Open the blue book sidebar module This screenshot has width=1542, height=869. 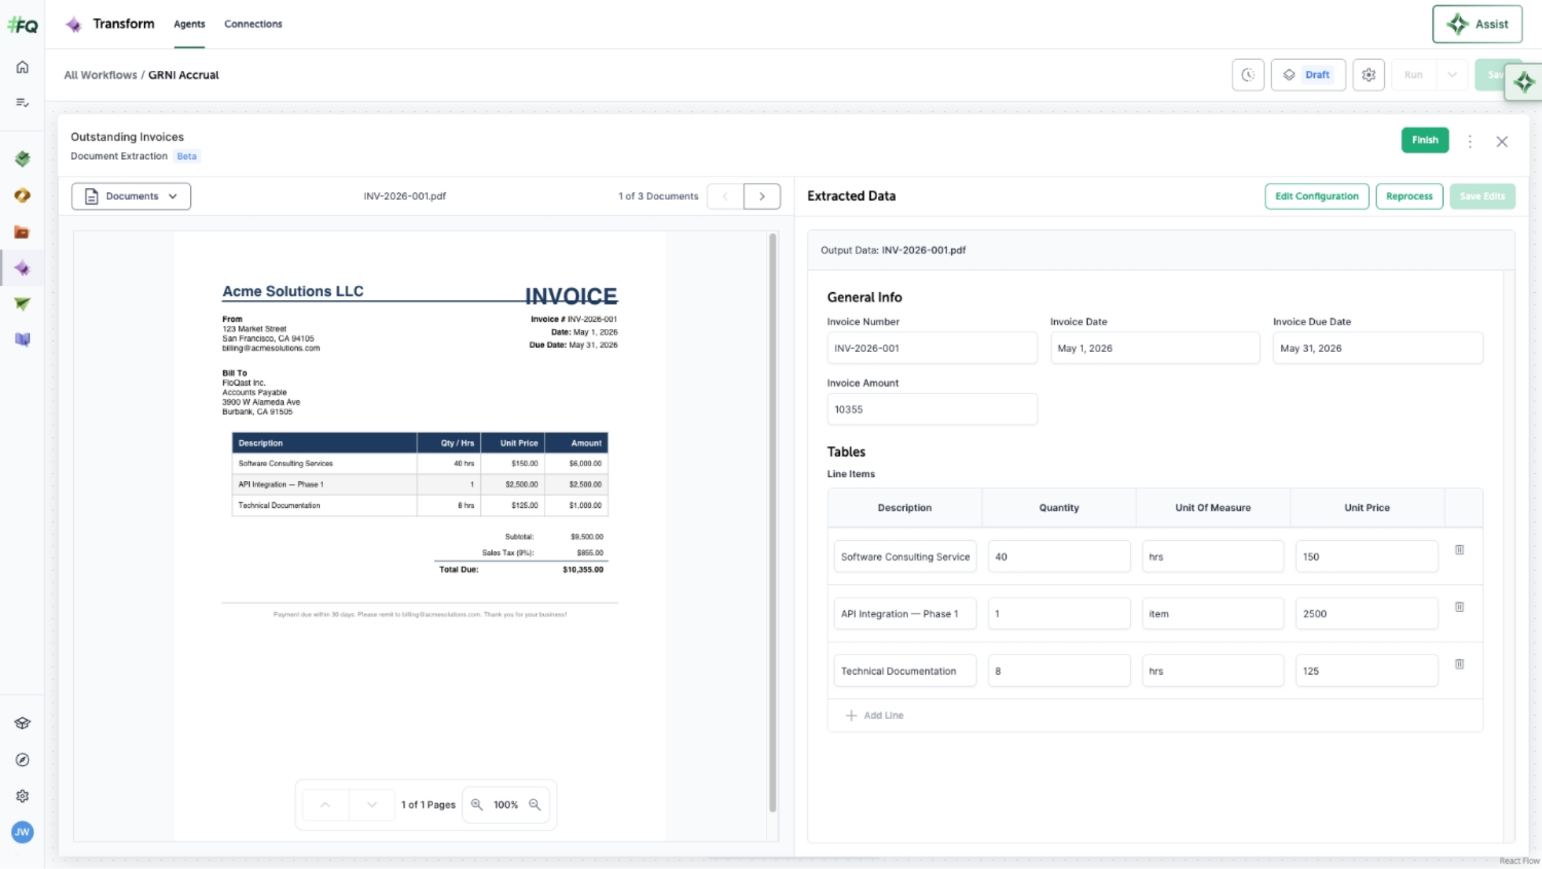[x=23, y=339]
